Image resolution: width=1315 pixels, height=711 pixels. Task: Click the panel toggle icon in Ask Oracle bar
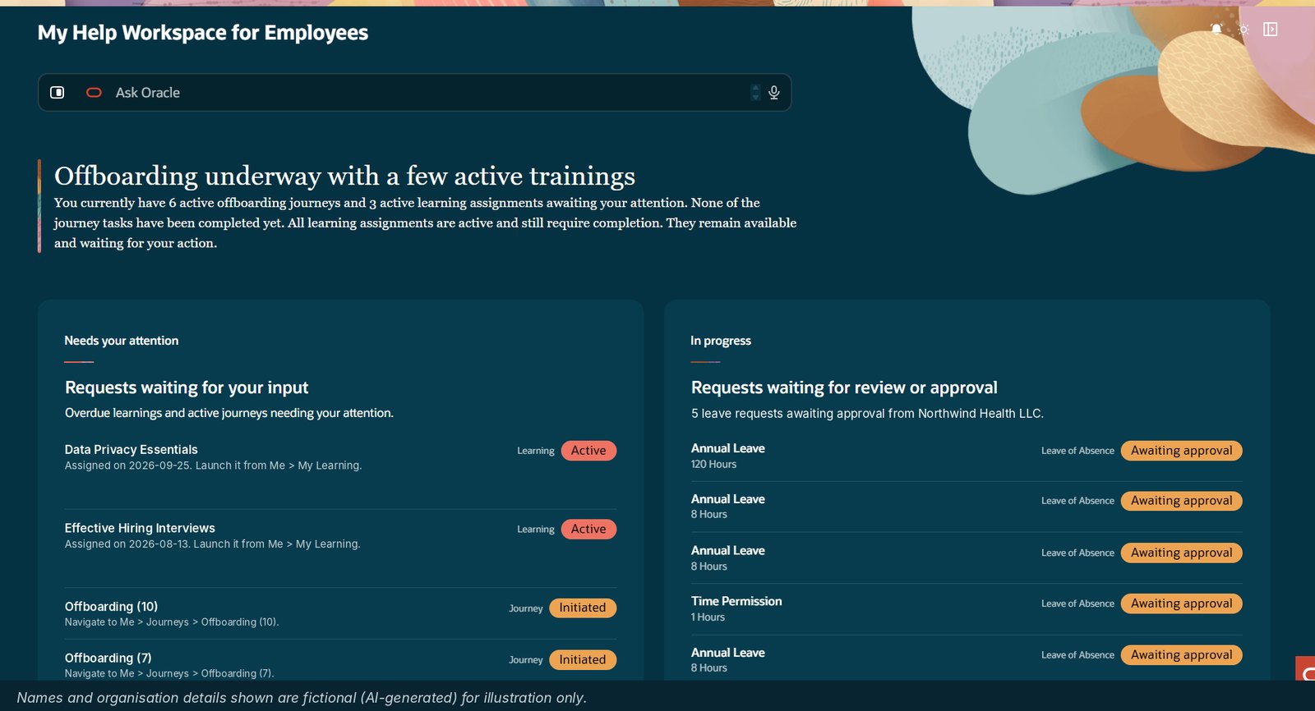click(58, 93)
